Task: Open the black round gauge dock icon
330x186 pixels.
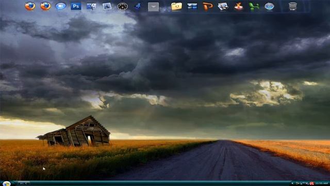Action: 123,7
